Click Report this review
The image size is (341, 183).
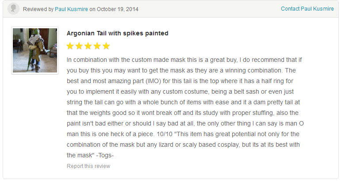[88, 166]
